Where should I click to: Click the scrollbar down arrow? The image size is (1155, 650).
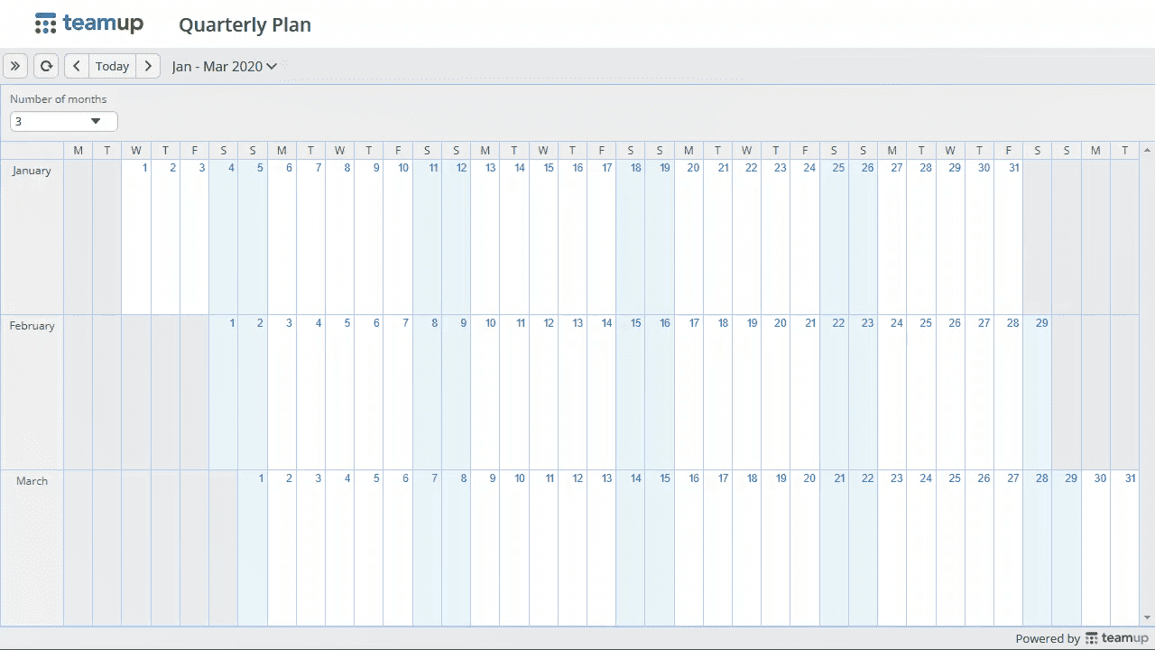pyautogui.click(x=1148, y=618)
